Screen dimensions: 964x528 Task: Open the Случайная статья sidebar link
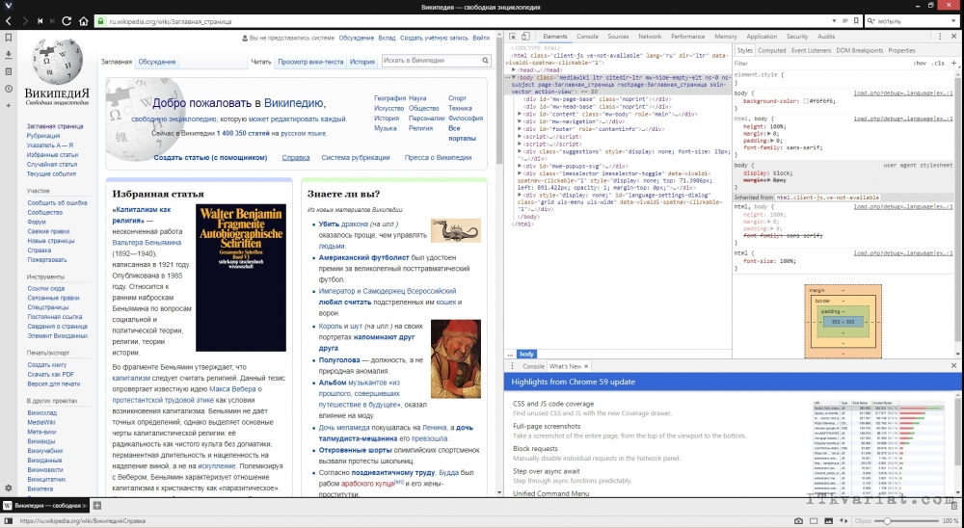pos(52,164)
